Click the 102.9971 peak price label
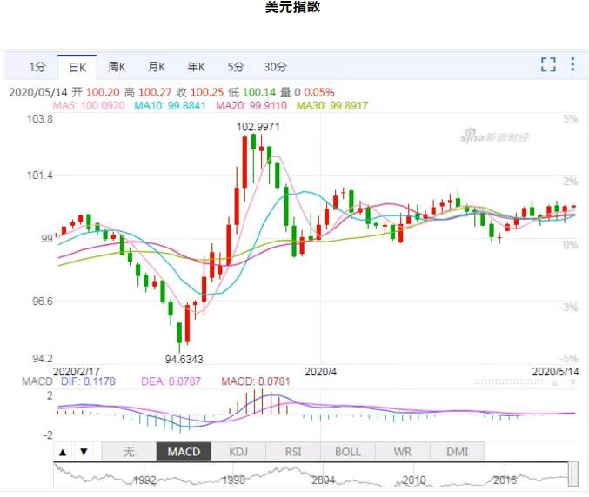Screen dimensions: 589x497 click(x=258, y=127)
